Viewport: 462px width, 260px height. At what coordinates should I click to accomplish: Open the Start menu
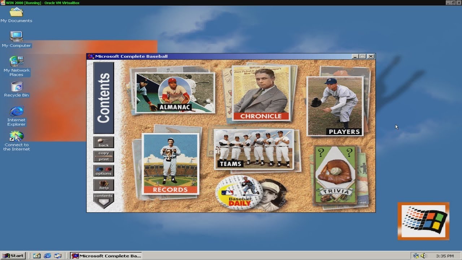[x=13, y=256]
